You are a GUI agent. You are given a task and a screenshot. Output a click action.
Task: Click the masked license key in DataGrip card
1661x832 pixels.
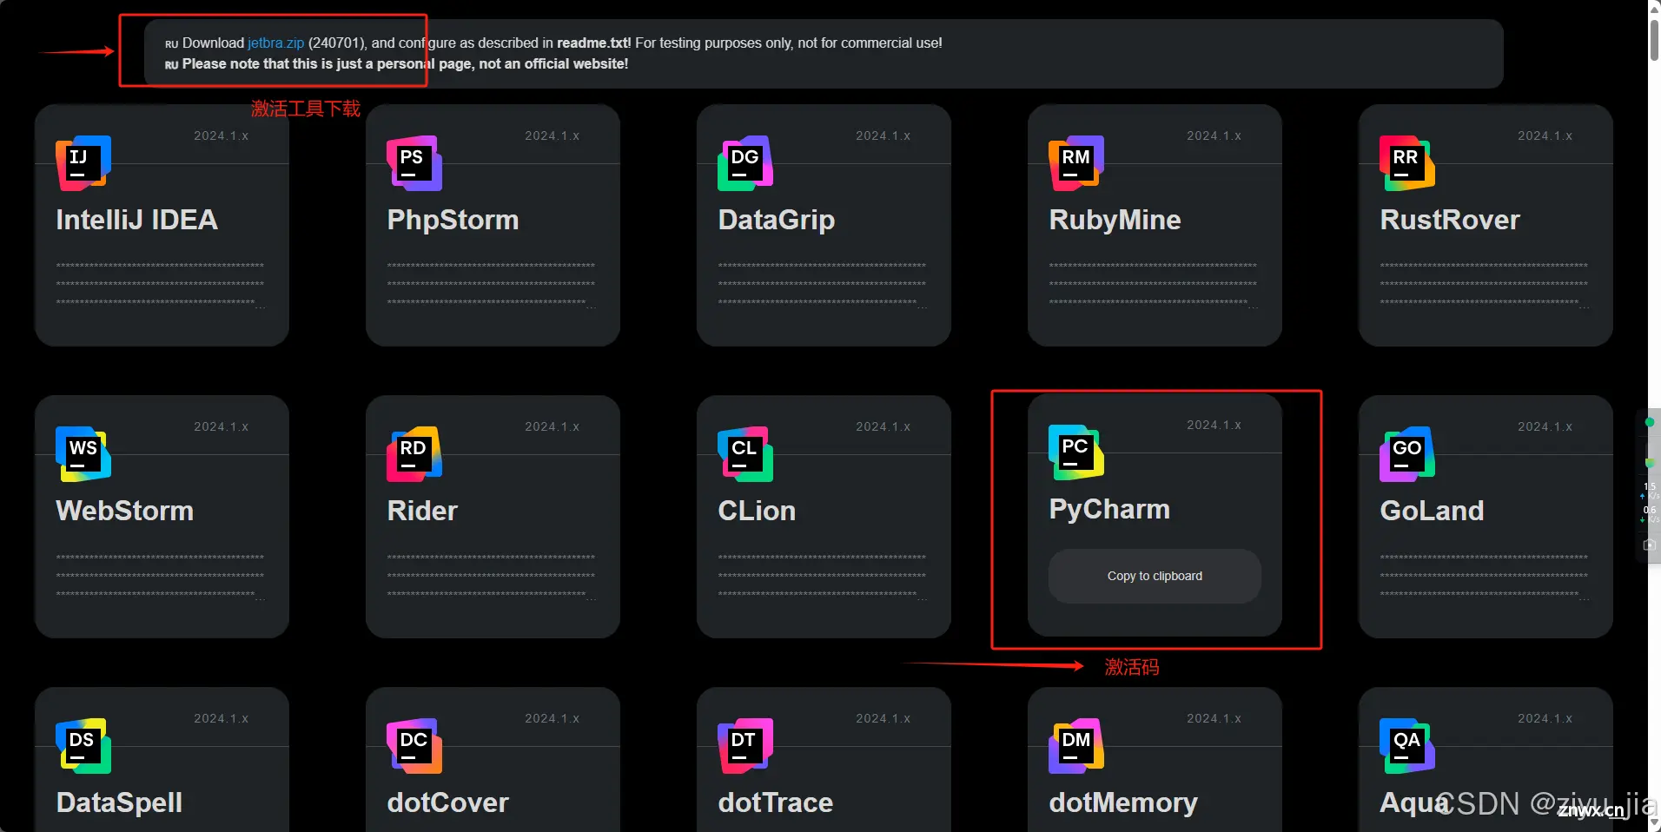pyautogui.click(x=823, y=285)
